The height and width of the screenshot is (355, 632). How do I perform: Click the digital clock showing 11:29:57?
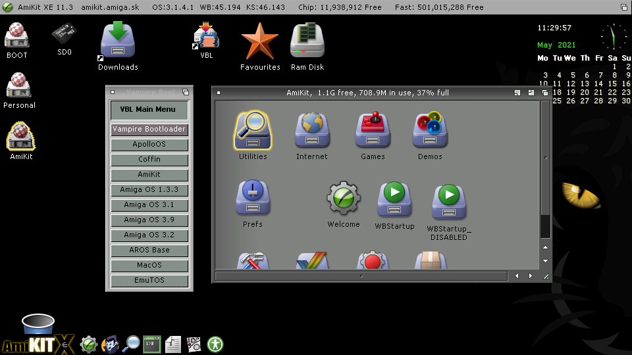[x=554, y=28]
